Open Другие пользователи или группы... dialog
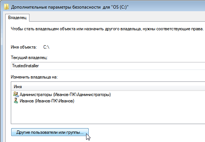The image size is (205, 142). pyautogui.click(x=50, y=132)
